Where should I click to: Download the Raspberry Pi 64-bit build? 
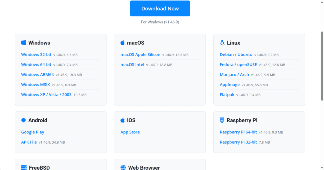(238, 132)
